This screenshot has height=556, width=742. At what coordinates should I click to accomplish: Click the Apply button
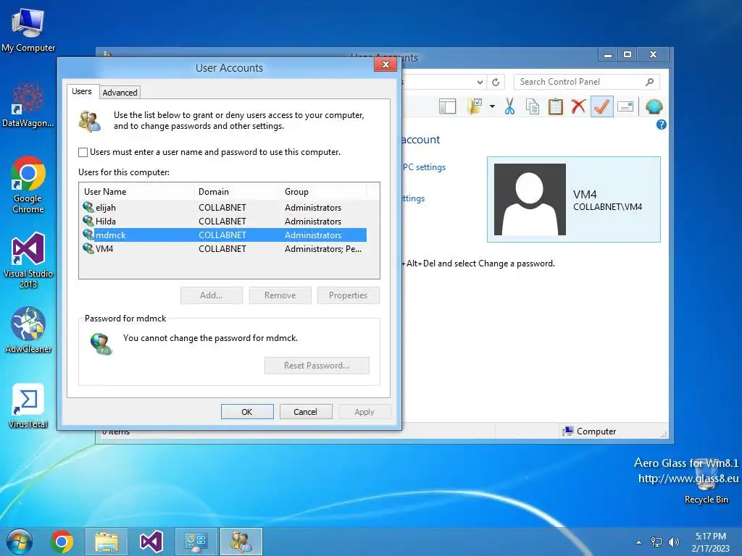[364, 412]
